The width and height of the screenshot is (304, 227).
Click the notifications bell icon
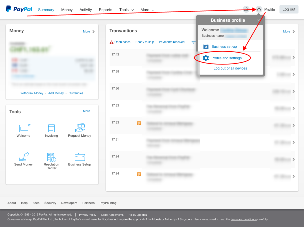tap(246, 9)
